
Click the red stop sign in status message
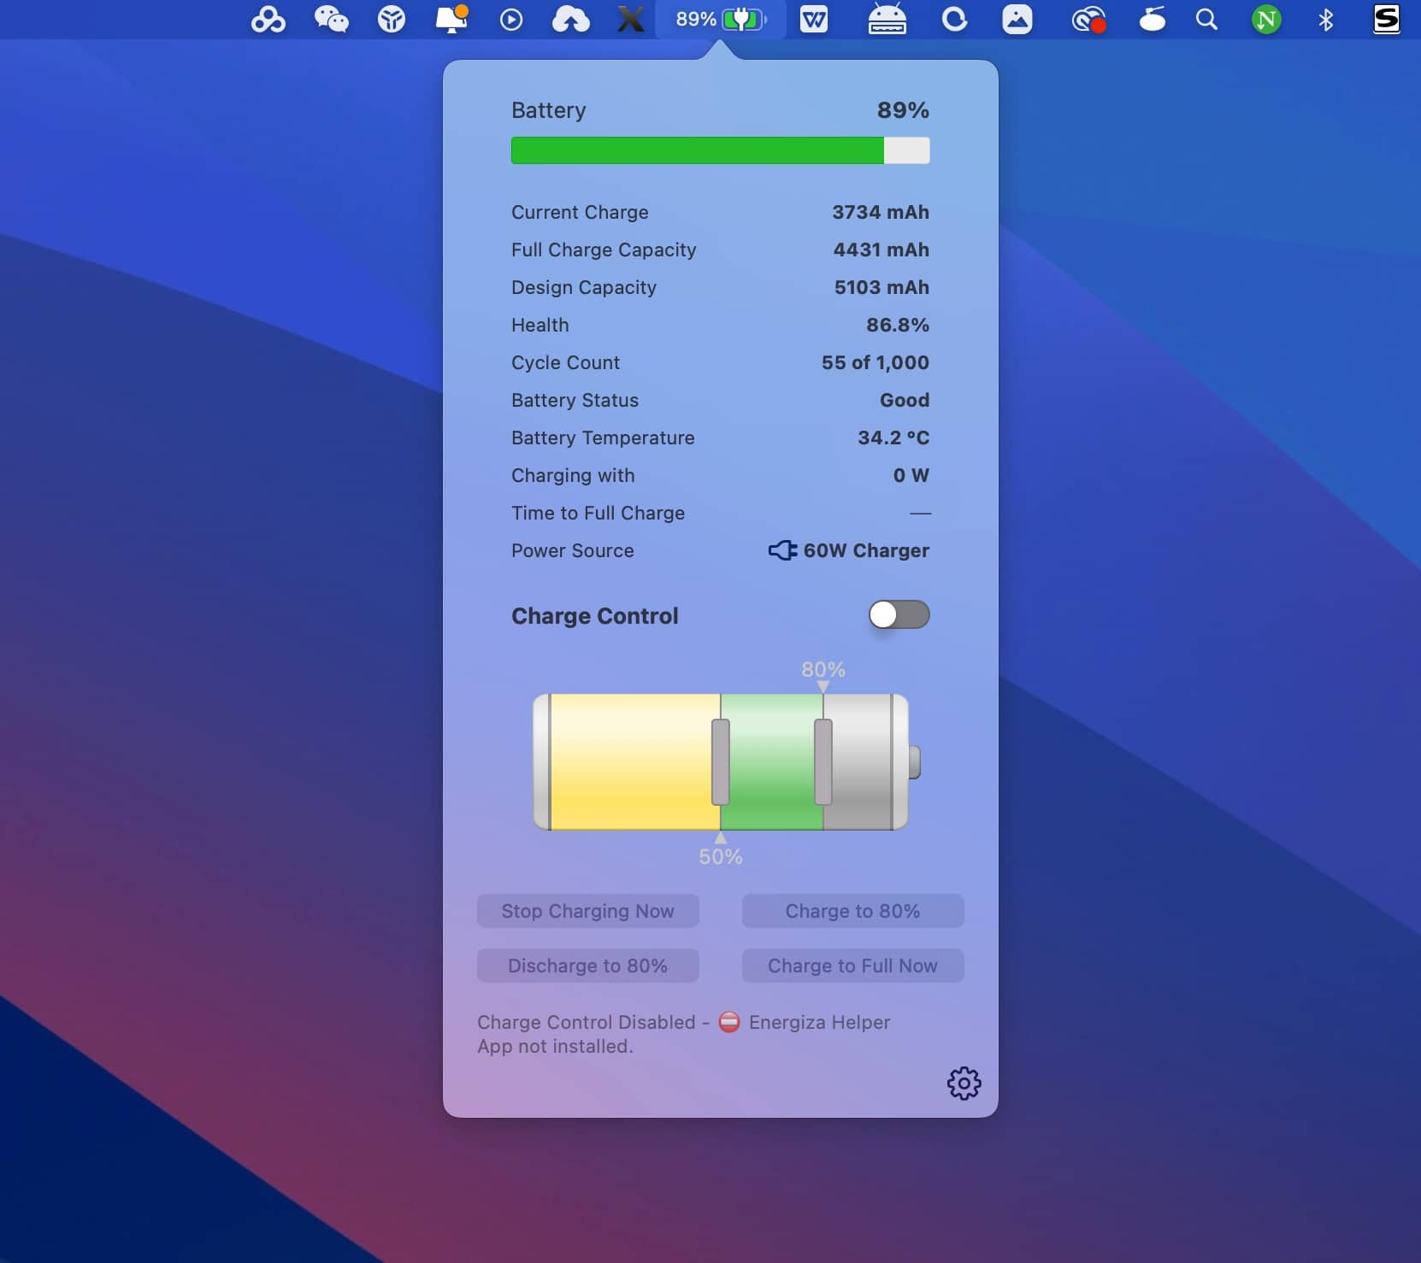point(729,1022)
